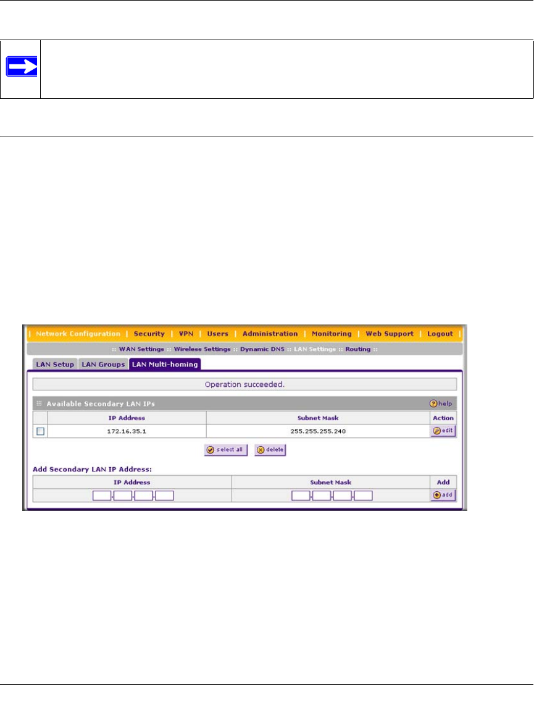534x723 pixels.
Task: Go to LAN Settings submenu
Action: tap(315, 349)
